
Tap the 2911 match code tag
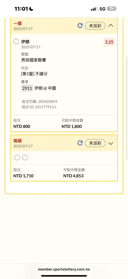(x=27, y=88)
